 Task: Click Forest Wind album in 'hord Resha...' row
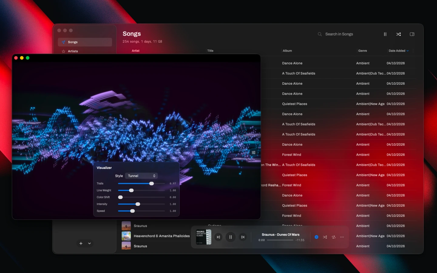pos(292,185)
